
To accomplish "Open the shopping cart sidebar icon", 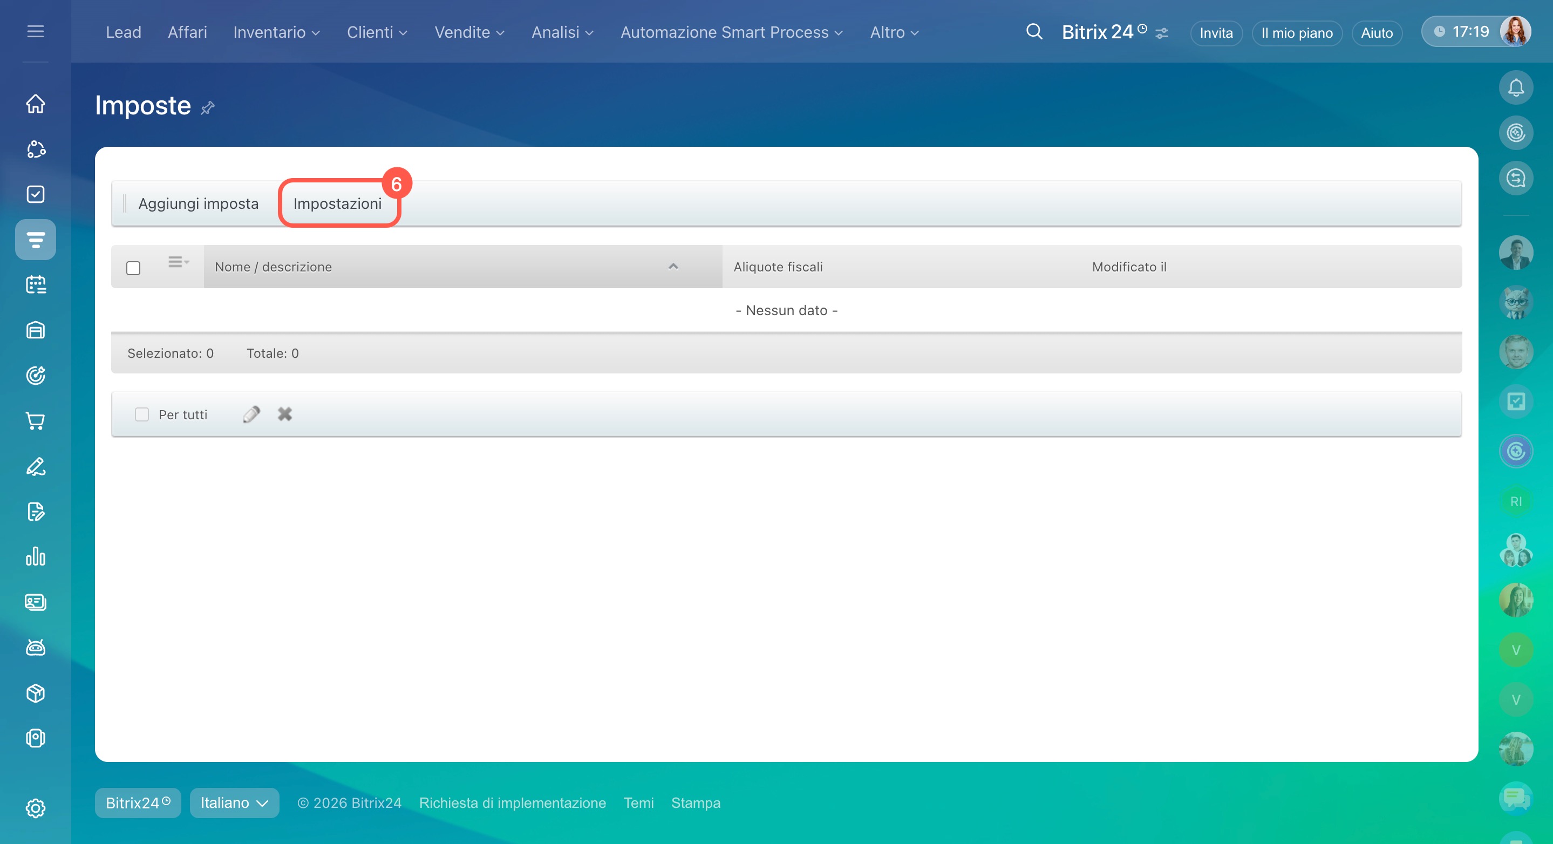I will click(x=36, y=421).
